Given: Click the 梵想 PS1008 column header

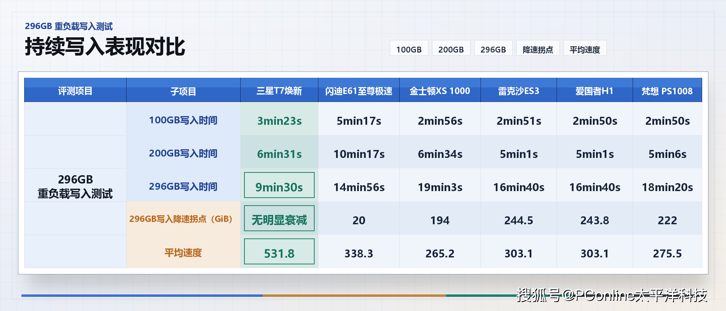Looking at the screenshot, I should pyautogui.click(x=667, y=91).
